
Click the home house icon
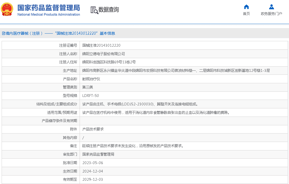tap(246, 7)
